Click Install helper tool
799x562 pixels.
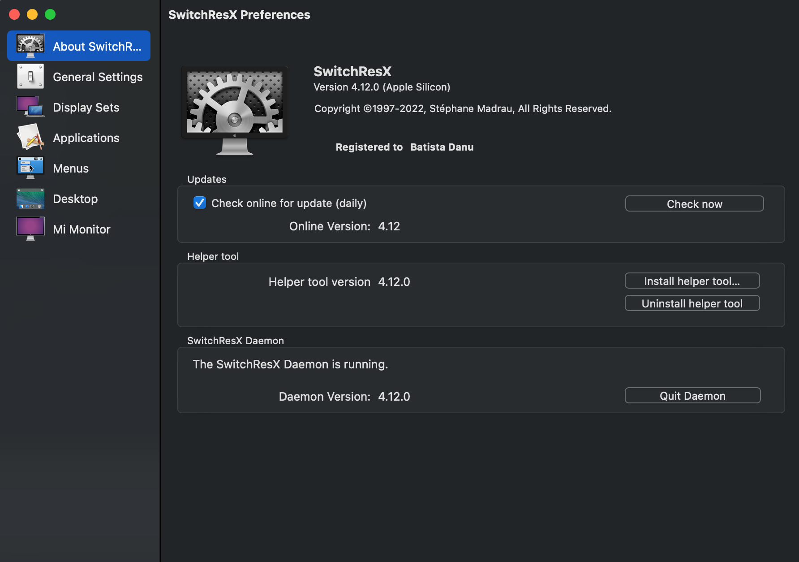[x=692, y=281]
